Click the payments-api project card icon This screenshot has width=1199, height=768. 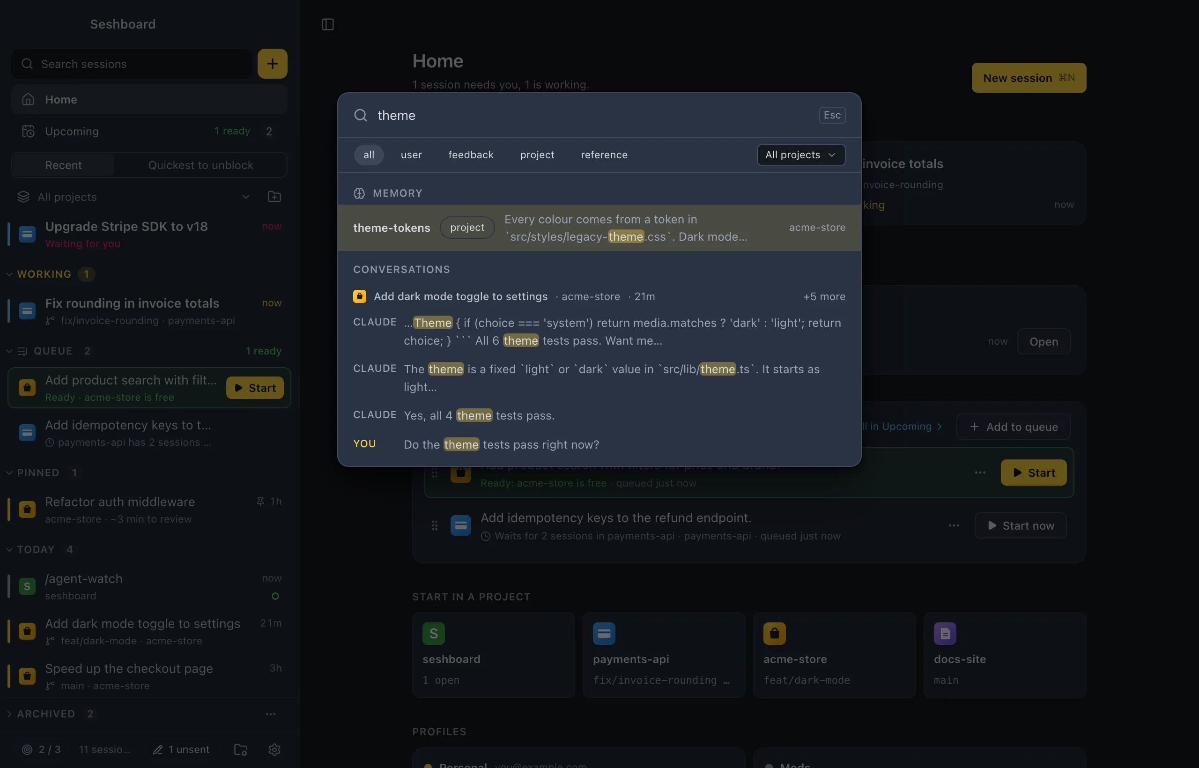[x=604, y=633]
